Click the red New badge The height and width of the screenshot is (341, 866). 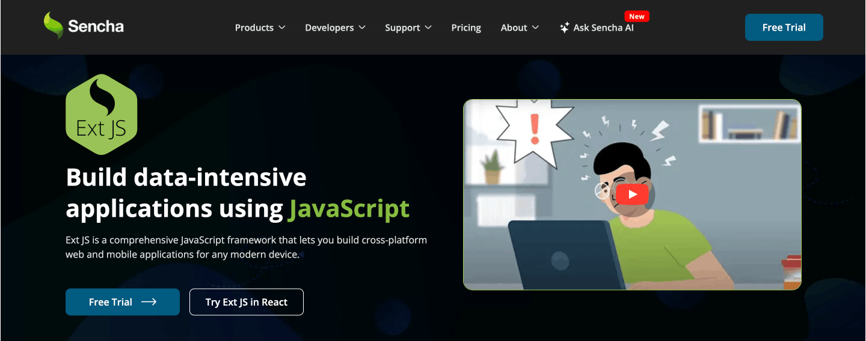pos(637,16)
